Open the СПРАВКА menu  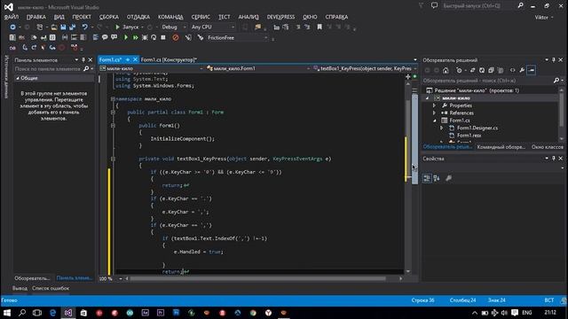point(336,17)
